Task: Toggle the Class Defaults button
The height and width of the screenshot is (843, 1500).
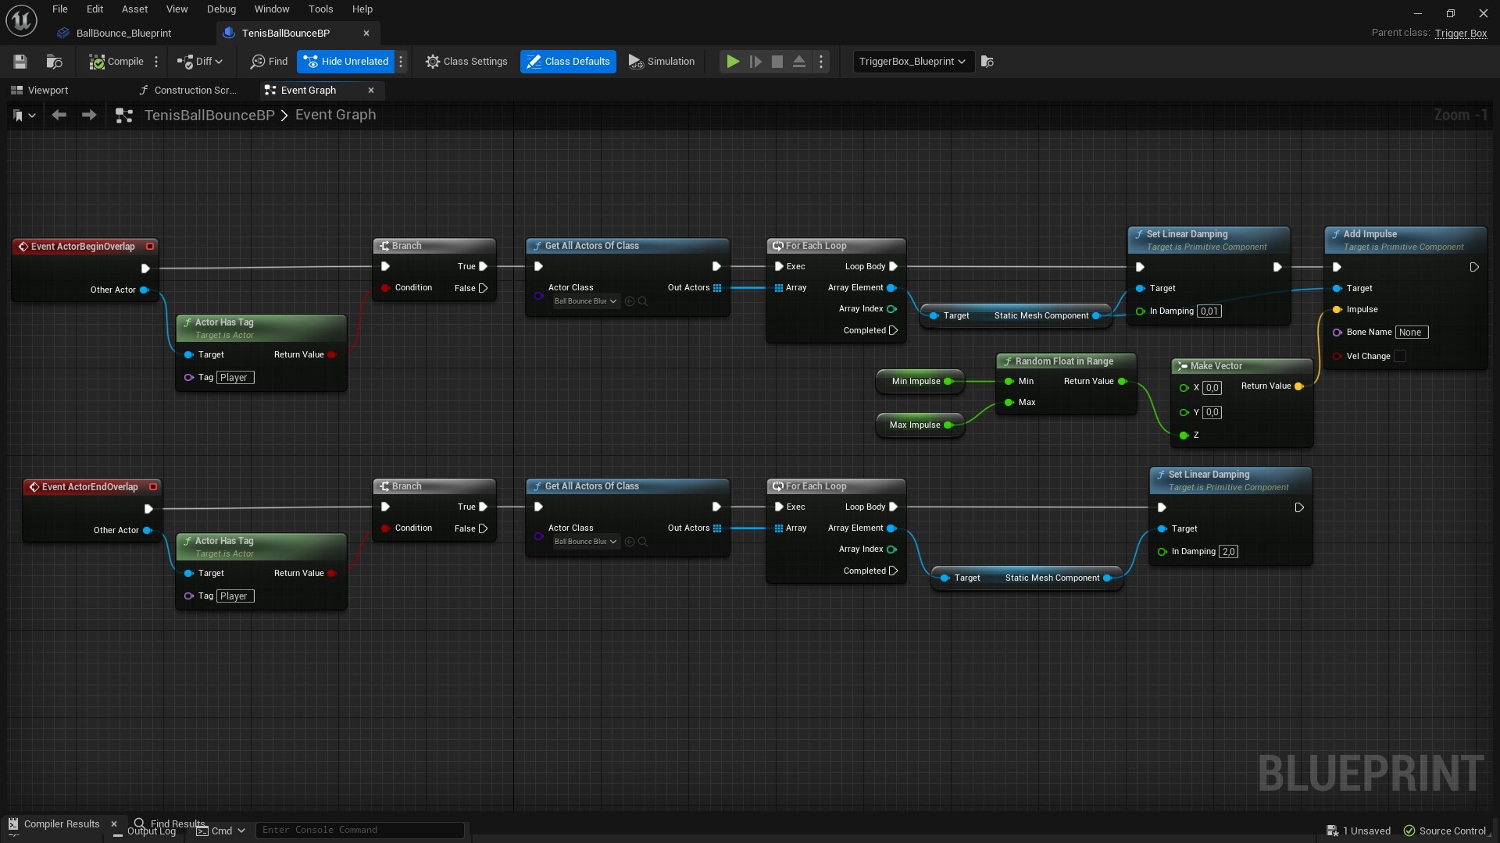Action: (568, 62)
